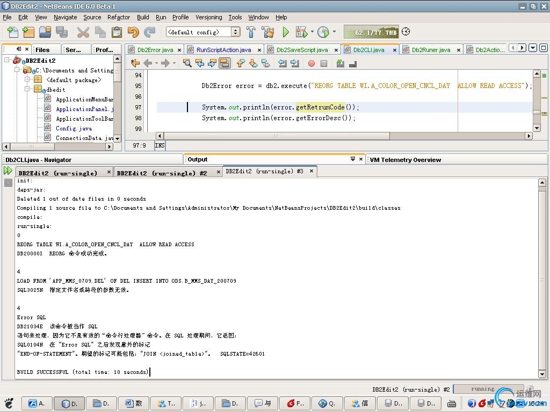Click Find Next Occurrence icon
Image resolution: width=550 pixels, height=412 pixels.
coord(212,63)
